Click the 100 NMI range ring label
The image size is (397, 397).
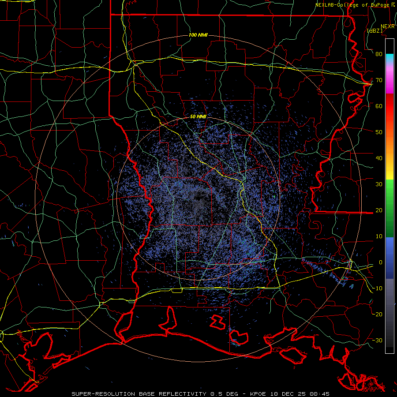(x=198, y=35)
